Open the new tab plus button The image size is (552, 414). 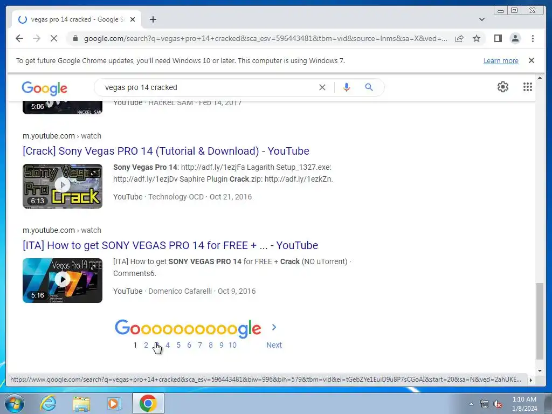(153, 19)
